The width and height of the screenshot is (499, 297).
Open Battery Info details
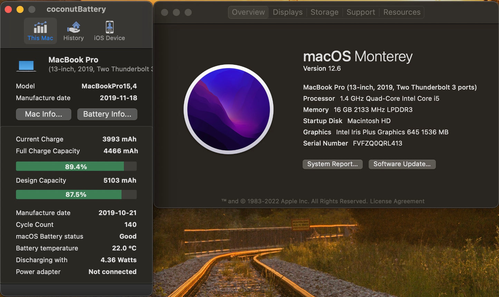click(107, 114)
